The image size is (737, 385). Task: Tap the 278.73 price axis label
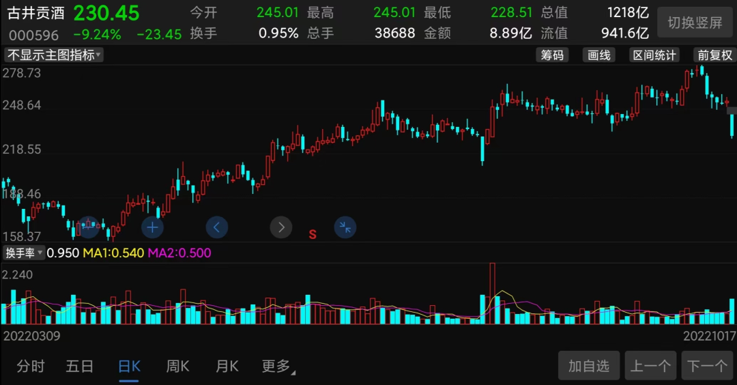coord(22,73)
